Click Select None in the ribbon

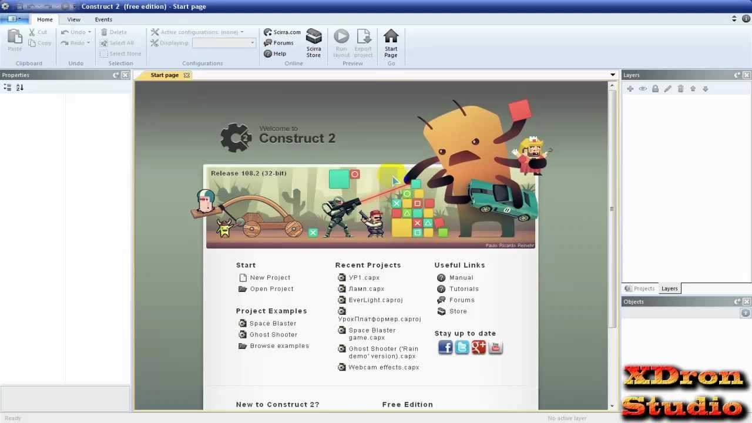120,53
